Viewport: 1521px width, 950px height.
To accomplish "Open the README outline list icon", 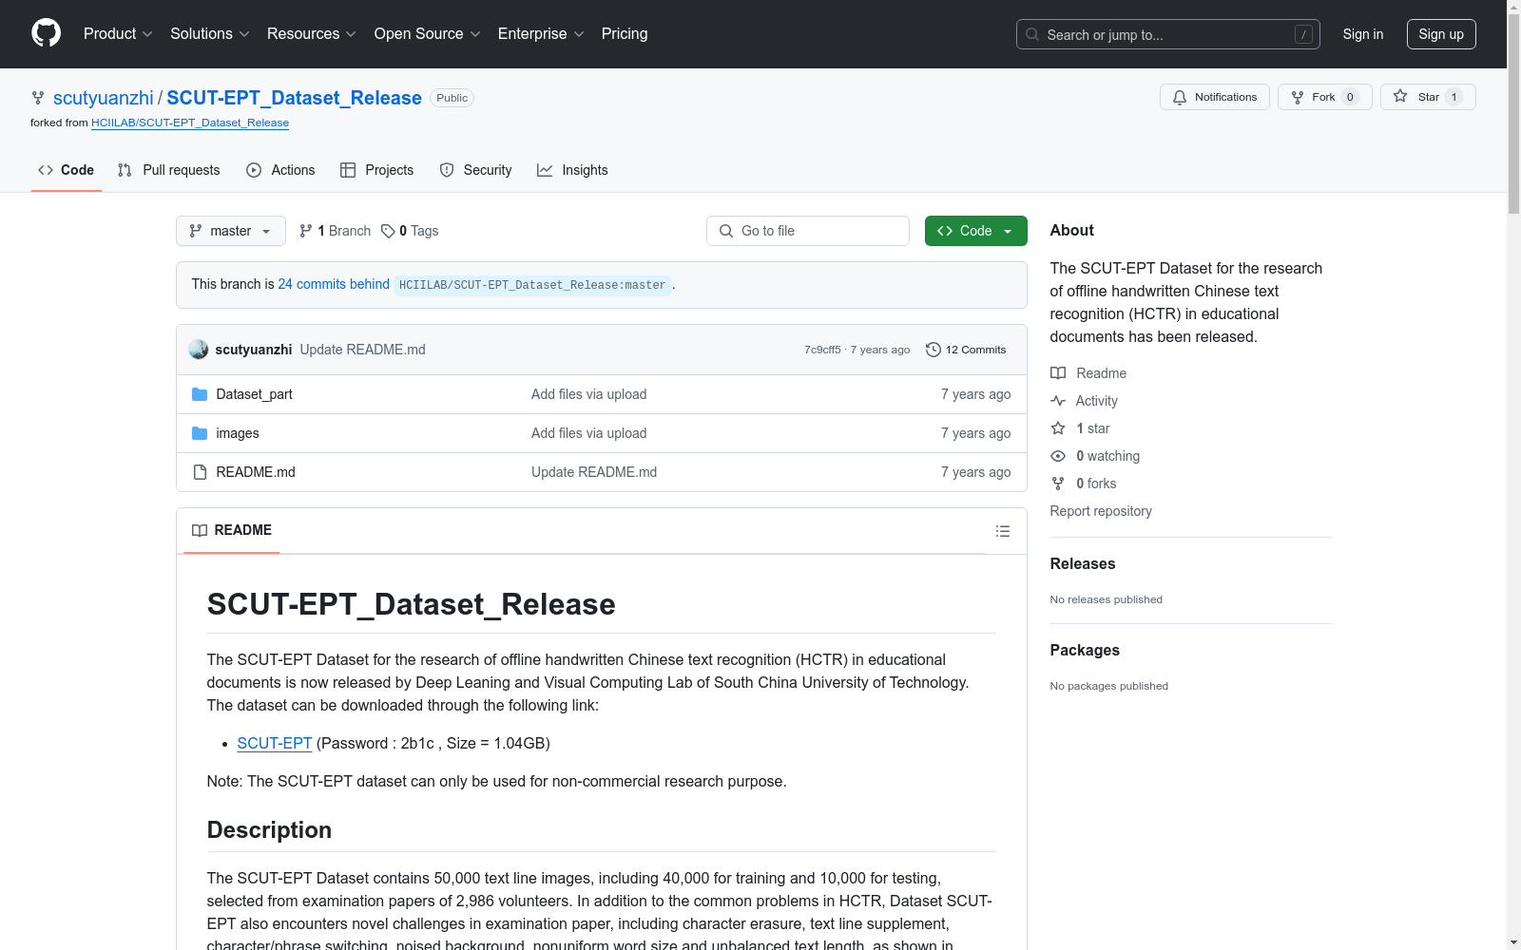I will tap(1002, 531).
